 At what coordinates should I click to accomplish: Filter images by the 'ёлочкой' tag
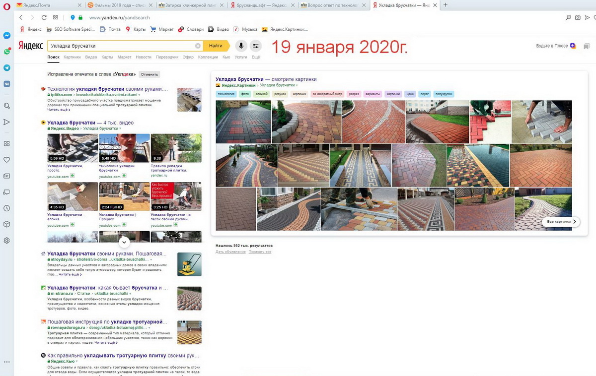pos(261,94)
